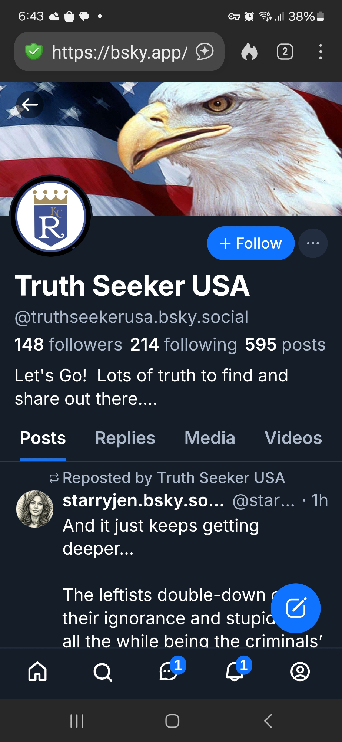The image size is (342, 742).
Task: Open the KC Royals profile avatar
Action: [51, 216]
